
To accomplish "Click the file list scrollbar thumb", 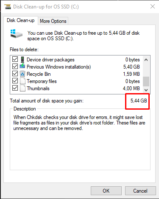I will tap(146, 81).
